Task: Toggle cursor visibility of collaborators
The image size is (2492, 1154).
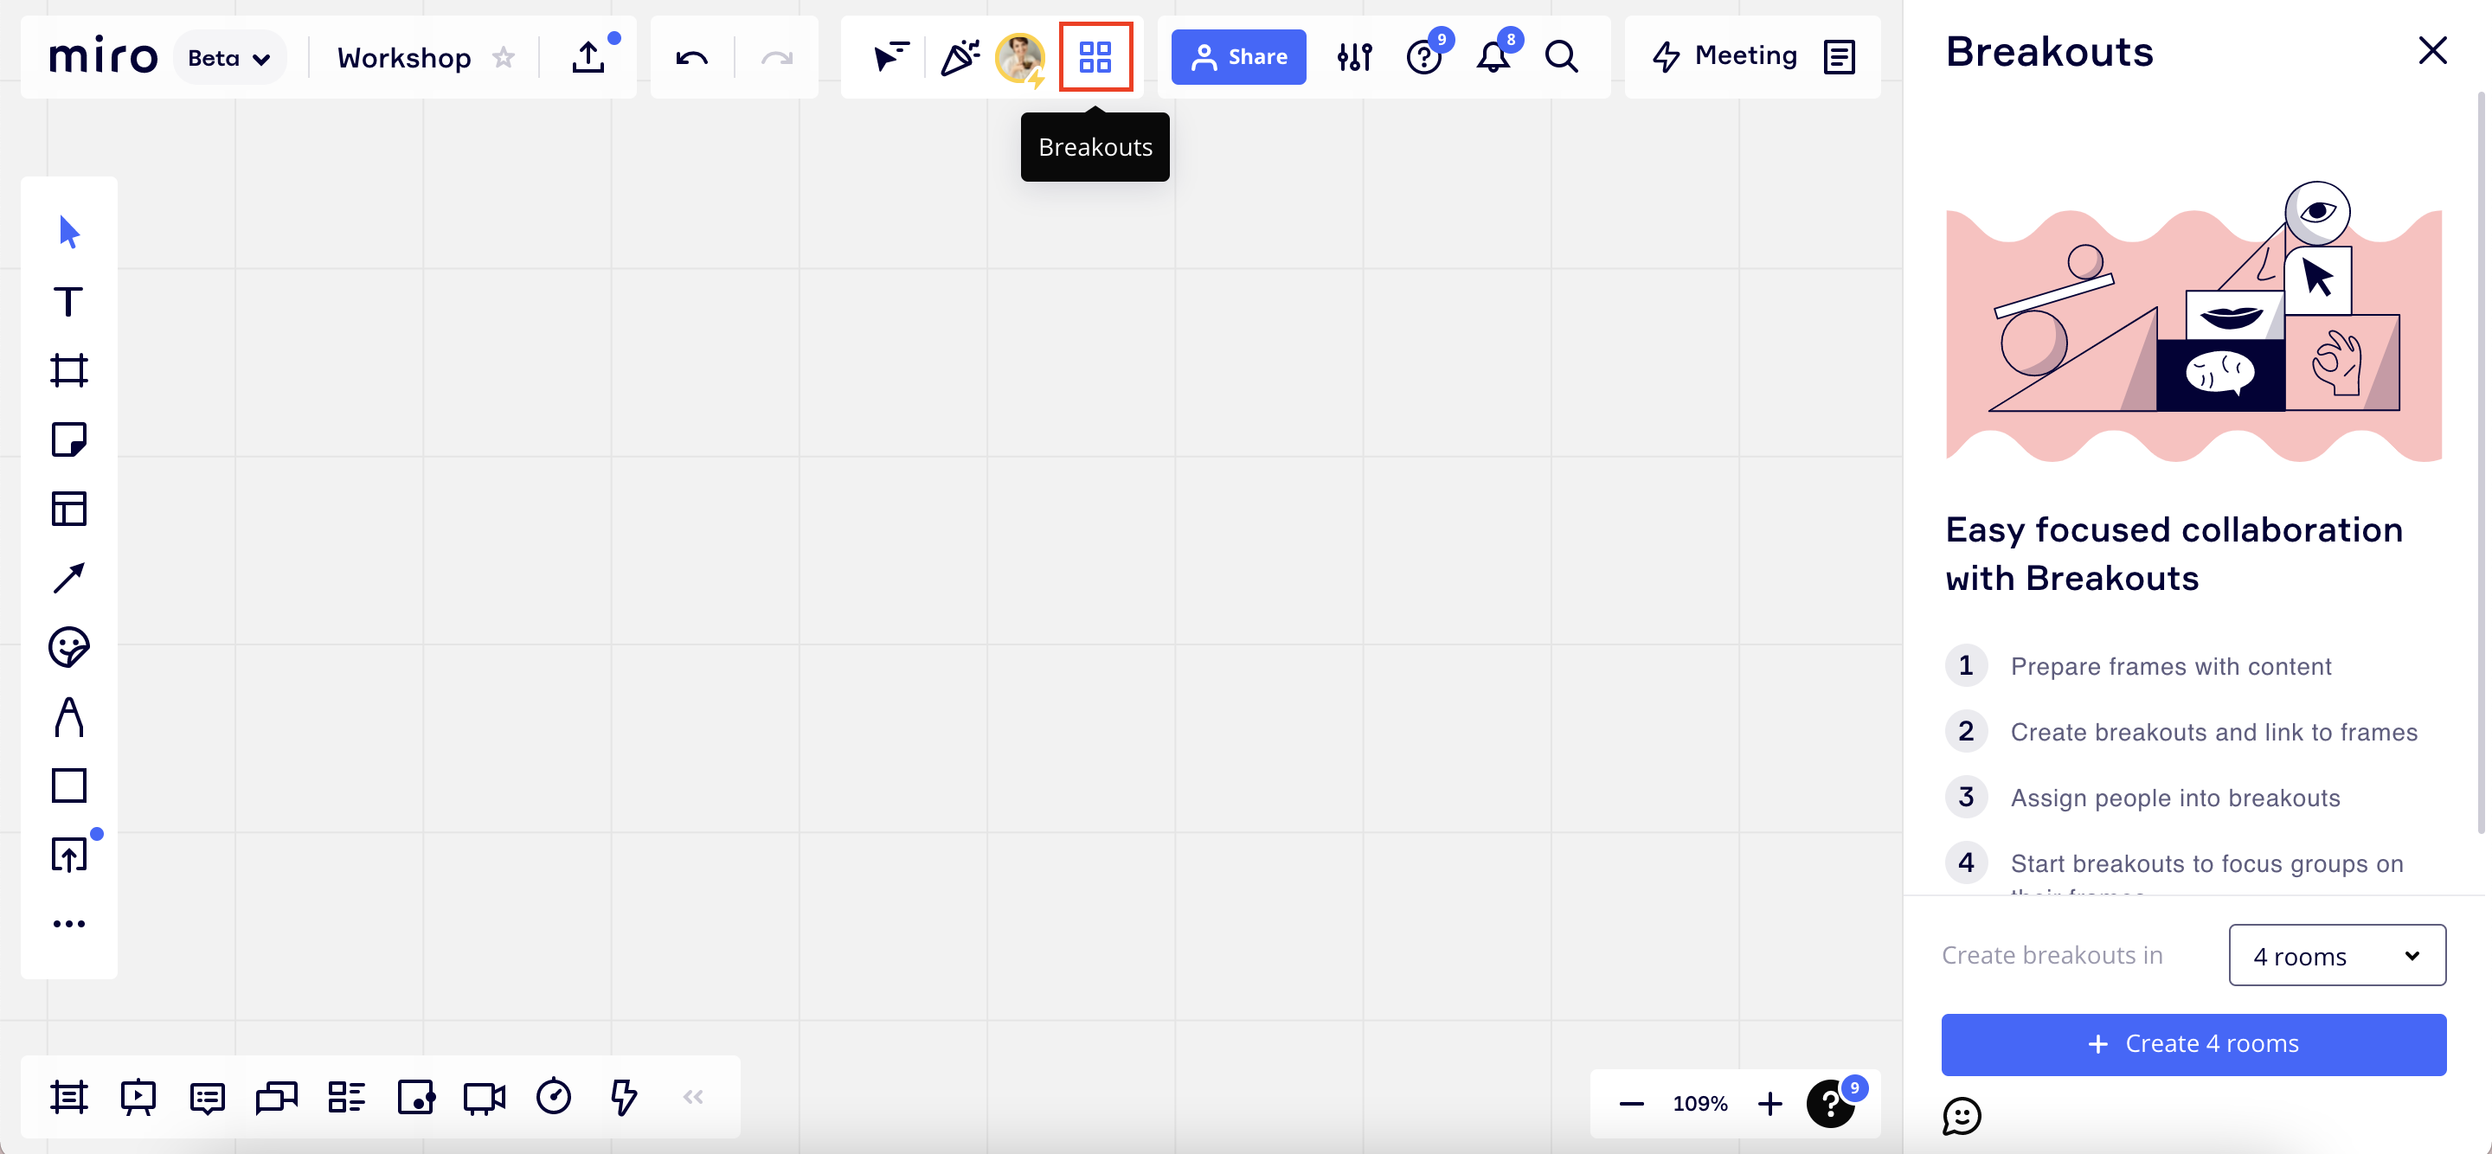Action: pos(890,57)
